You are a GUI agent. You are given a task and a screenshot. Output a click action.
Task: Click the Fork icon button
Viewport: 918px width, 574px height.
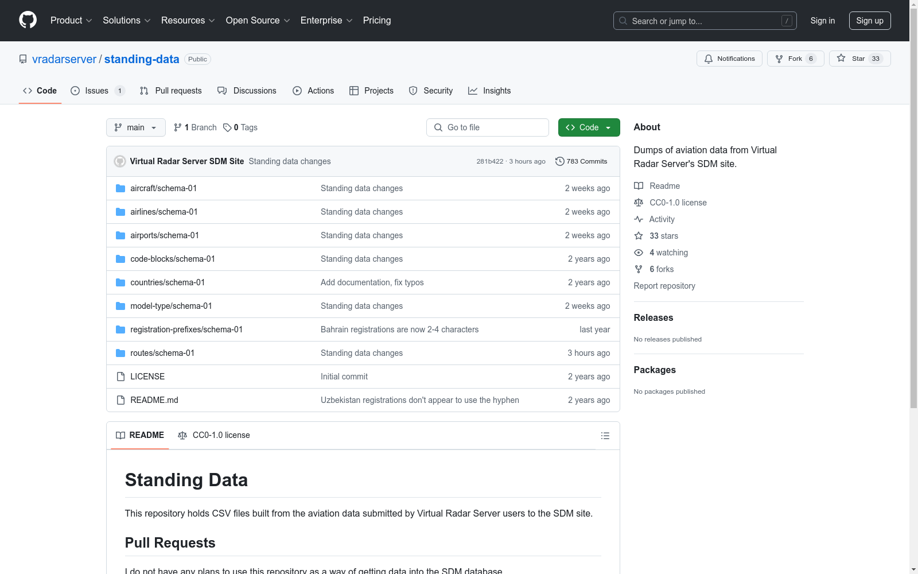779,59
